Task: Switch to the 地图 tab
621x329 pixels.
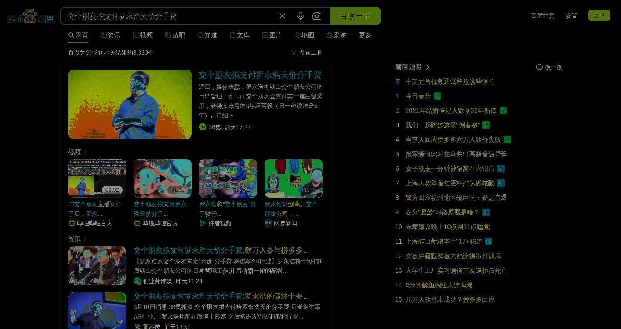Action: (304, 35)
